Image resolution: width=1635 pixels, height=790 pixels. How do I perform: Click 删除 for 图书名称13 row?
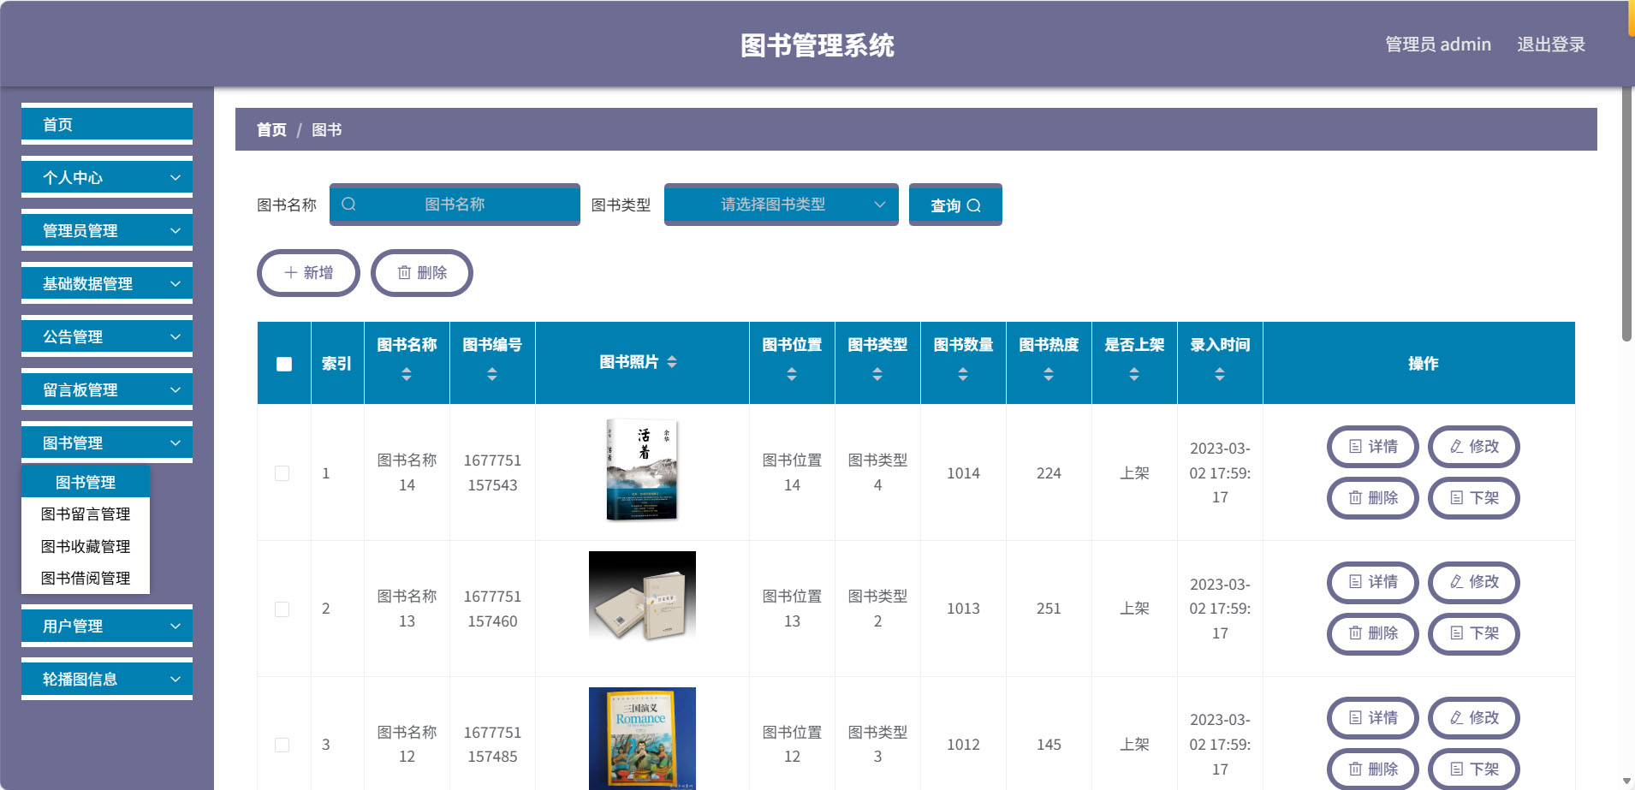pyautogui.click(x=1373, y=633)
